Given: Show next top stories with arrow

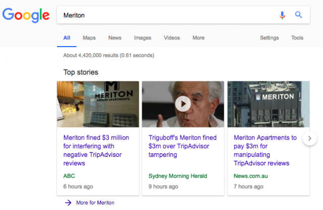Looking at the screenshot, I should [x=309, y=138].
